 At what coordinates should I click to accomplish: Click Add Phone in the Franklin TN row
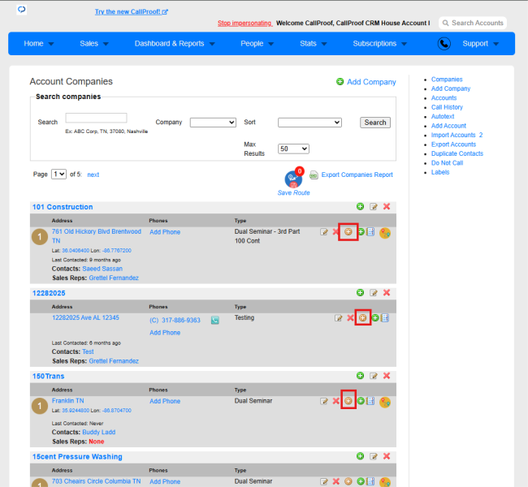tap(165, 401)
